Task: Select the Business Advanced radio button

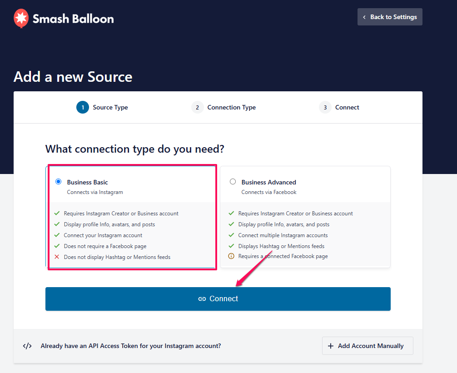Action: point(233,182)
